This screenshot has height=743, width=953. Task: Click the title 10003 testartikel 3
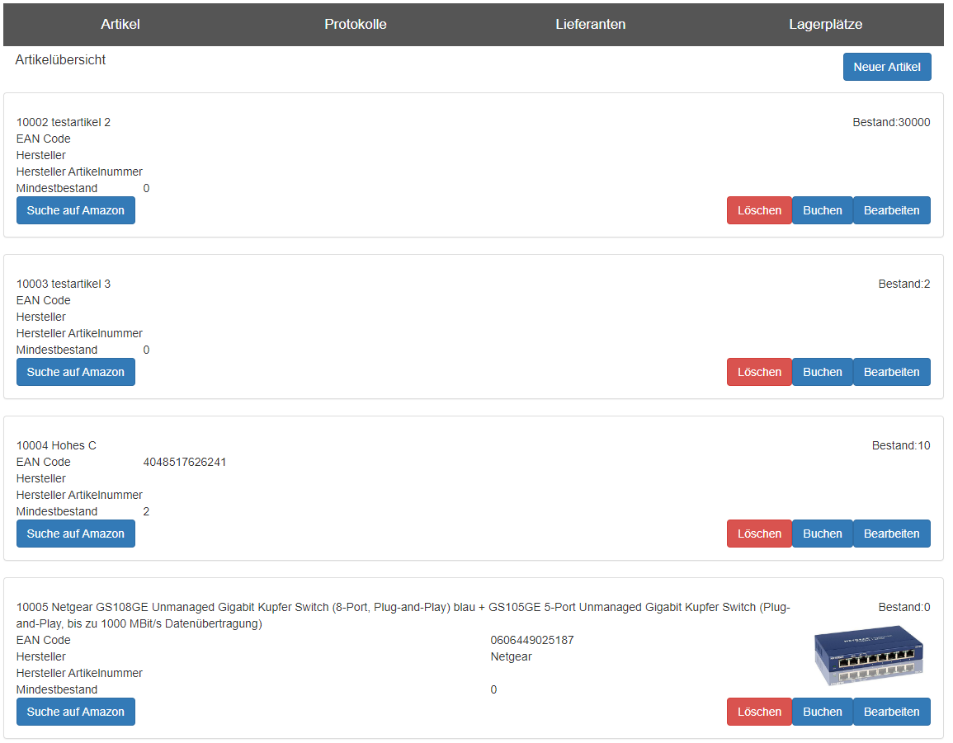pyautogui.click(x=64, y=284)
